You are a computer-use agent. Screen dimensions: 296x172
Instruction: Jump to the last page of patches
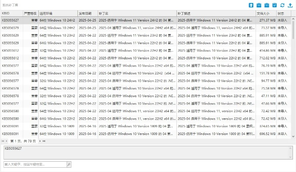[44, 141]
